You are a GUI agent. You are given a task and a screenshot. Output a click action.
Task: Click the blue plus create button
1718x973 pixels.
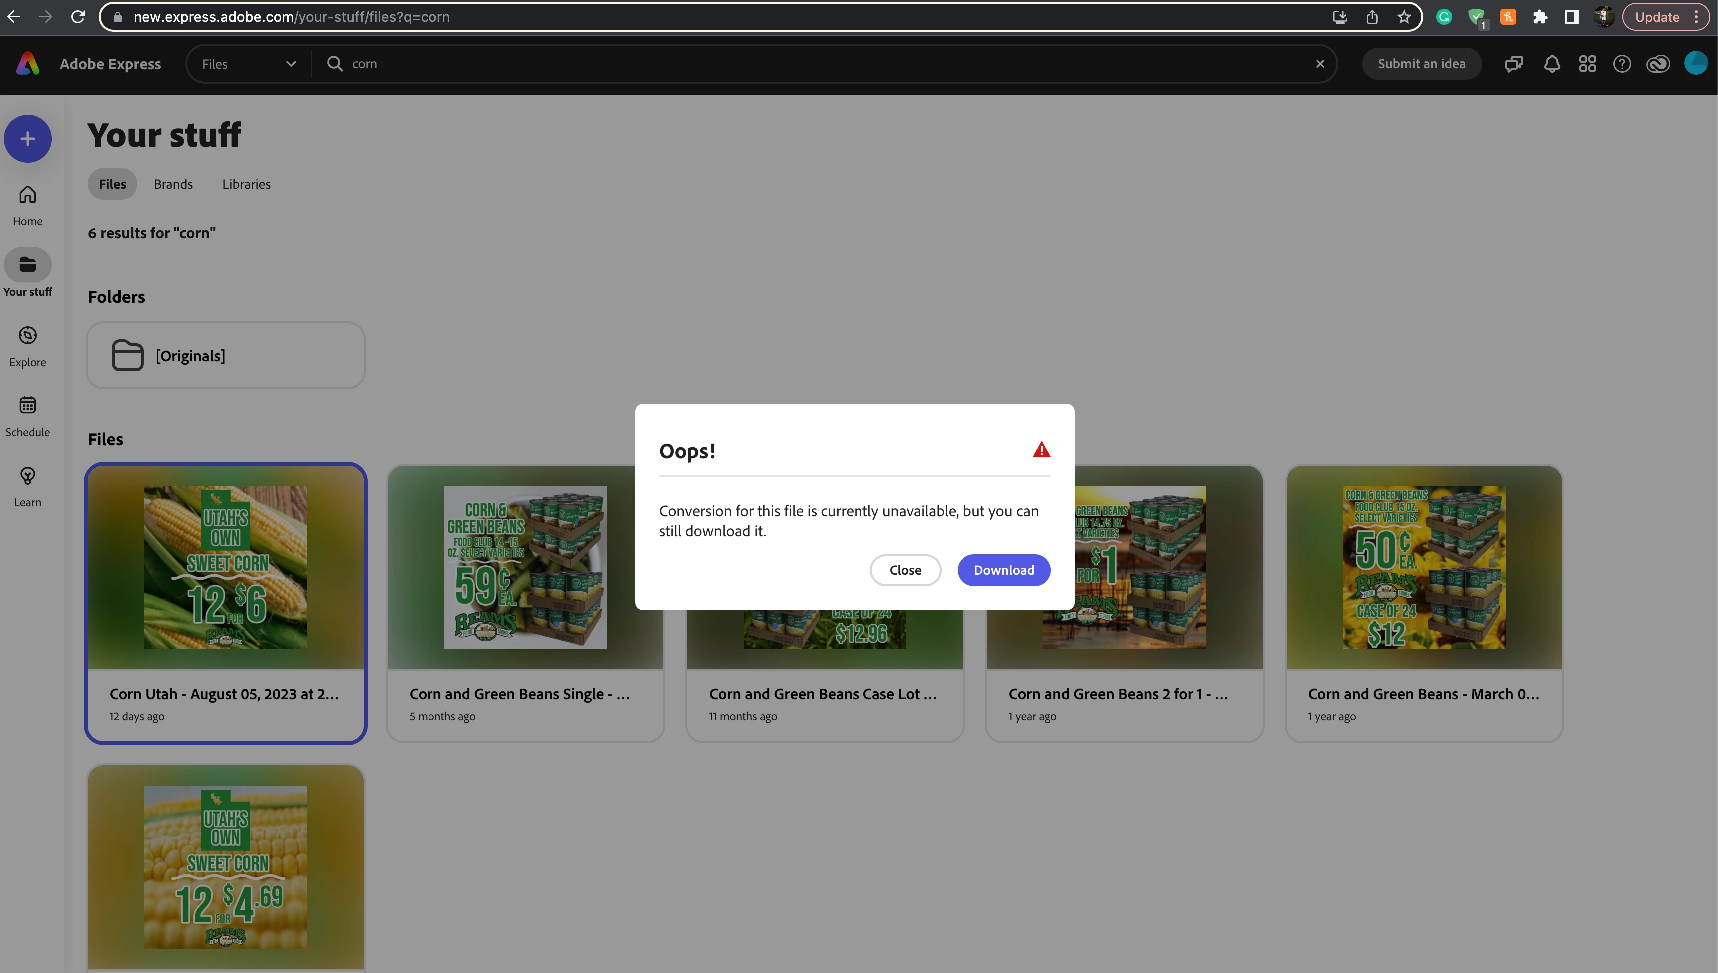point(27,139)
